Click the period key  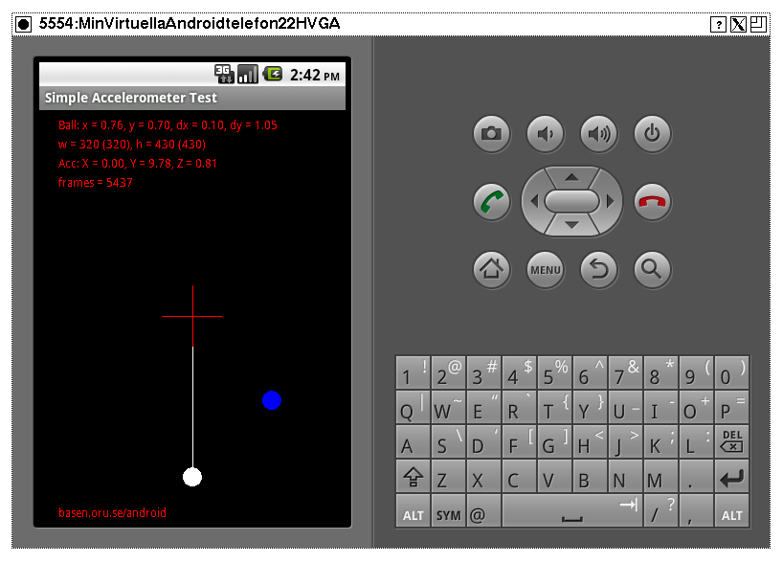(x=696, y=477)
